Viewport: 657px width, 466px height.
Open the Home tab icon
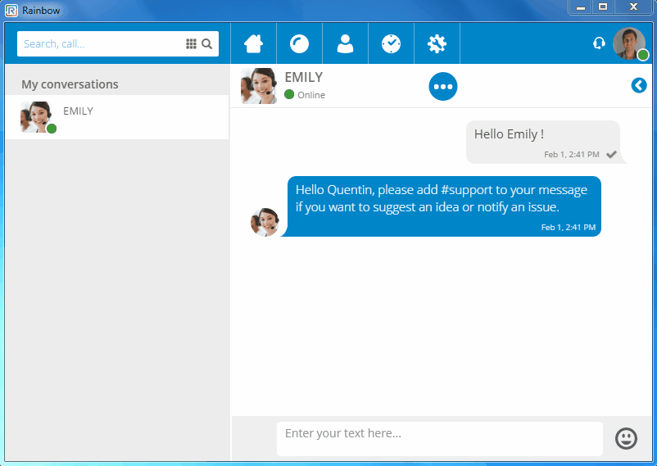(x=253, y=43)
